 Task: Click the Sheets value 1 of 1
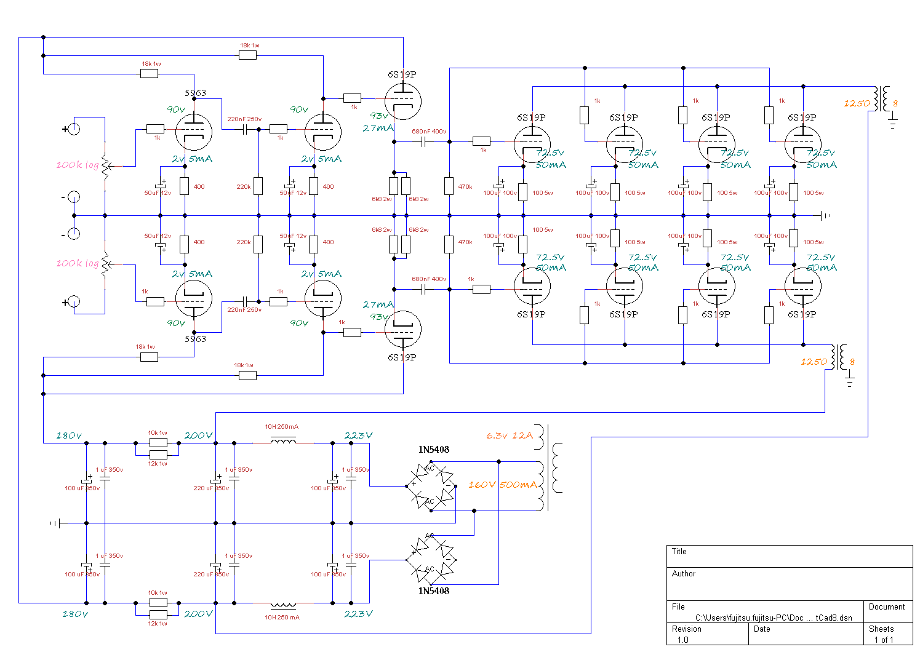pos(883,640)
